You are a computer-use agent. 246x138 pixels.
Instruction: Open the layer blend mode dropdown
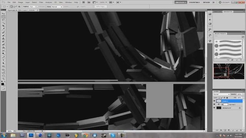click(x=221, y=94)
